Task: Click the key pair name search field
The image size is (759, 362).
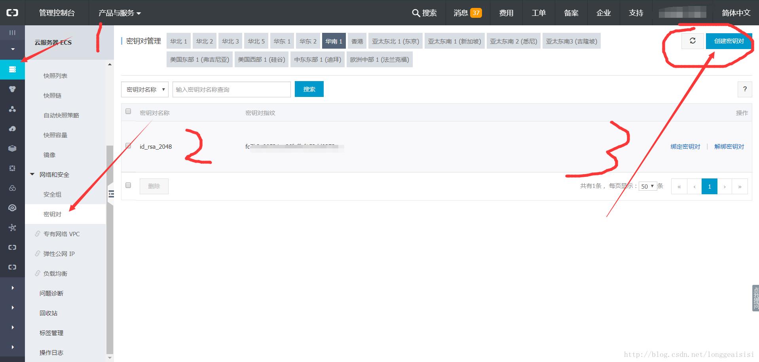Action: (231, 89)
